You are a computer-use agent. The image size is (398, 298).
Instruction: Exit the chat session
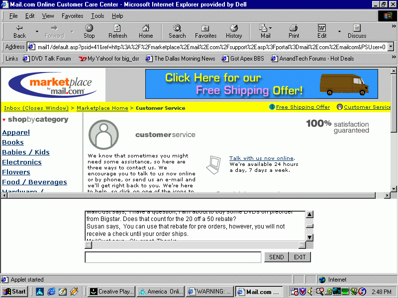click(x=300, y=257)
